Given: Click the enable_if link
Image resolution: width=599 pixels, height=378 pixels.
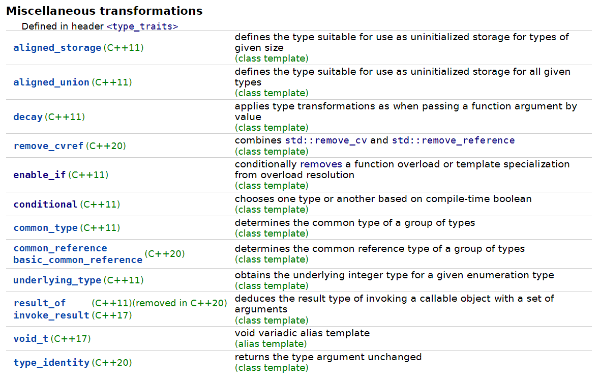Looking at the screenshot, I should [39, 175].
